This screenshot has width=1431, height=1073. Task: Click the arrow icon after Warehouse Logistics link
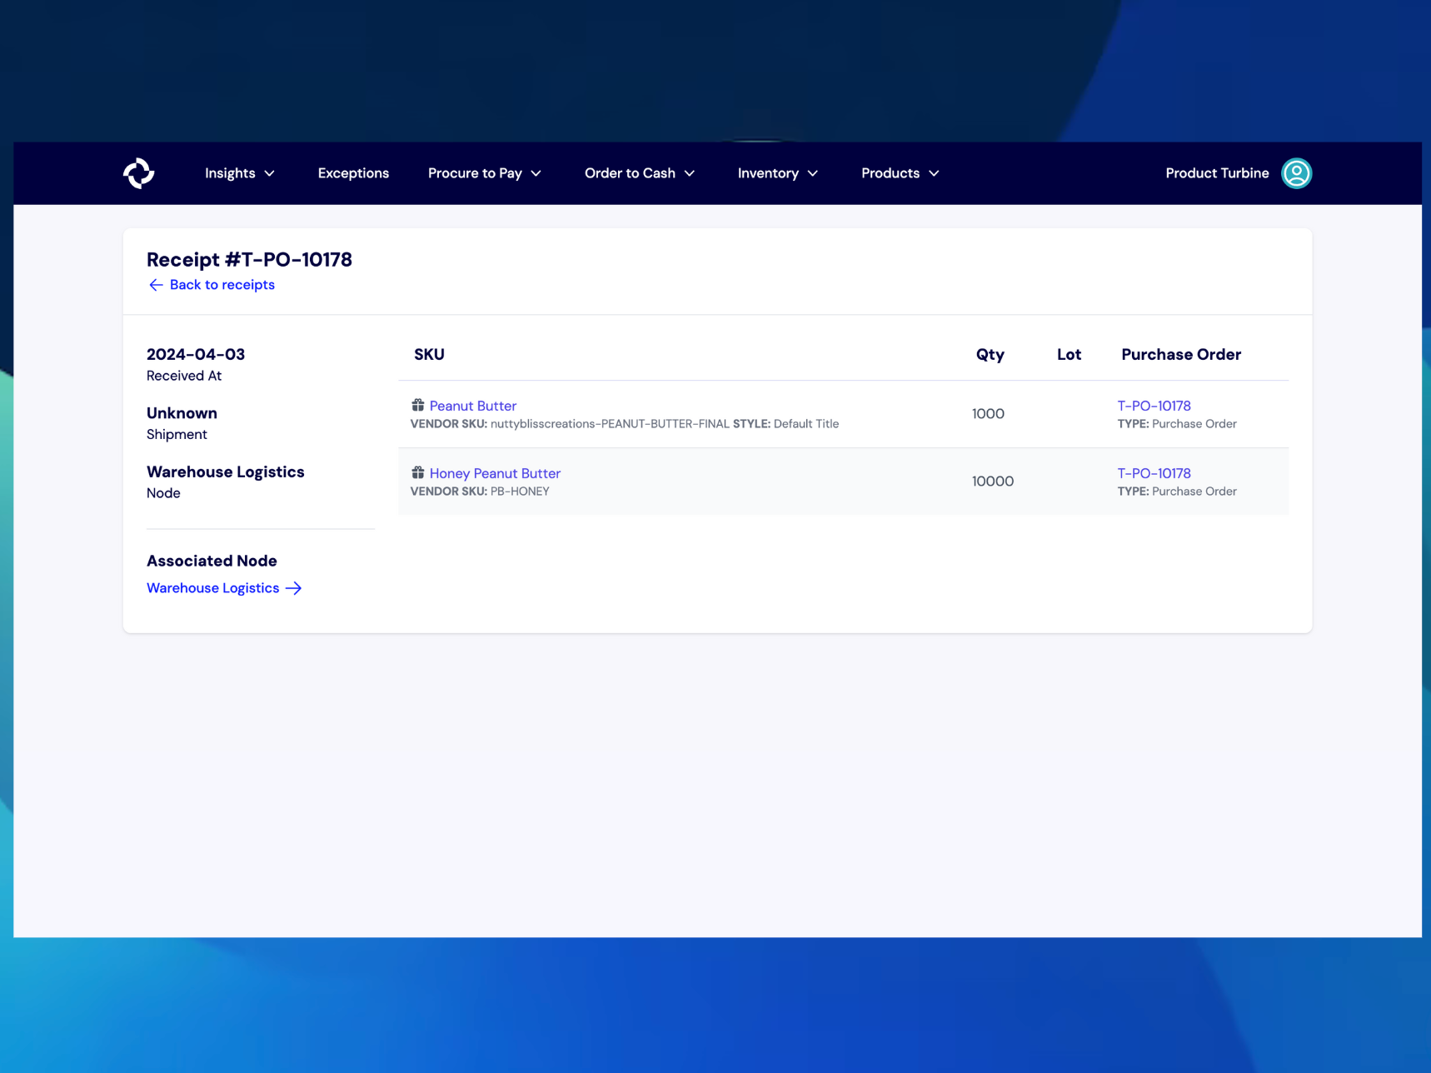(x=294, y=588)
